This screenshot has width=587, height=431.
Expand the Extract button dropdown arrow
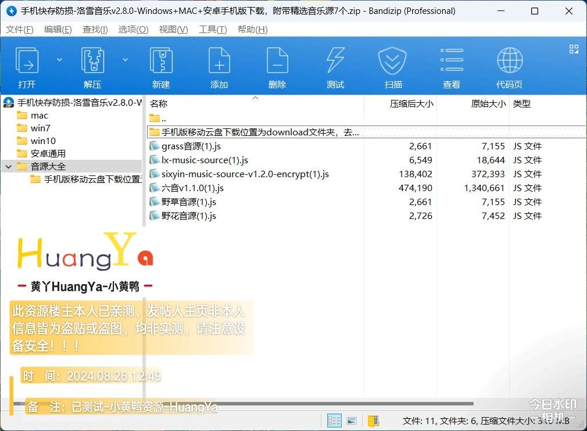126,59
